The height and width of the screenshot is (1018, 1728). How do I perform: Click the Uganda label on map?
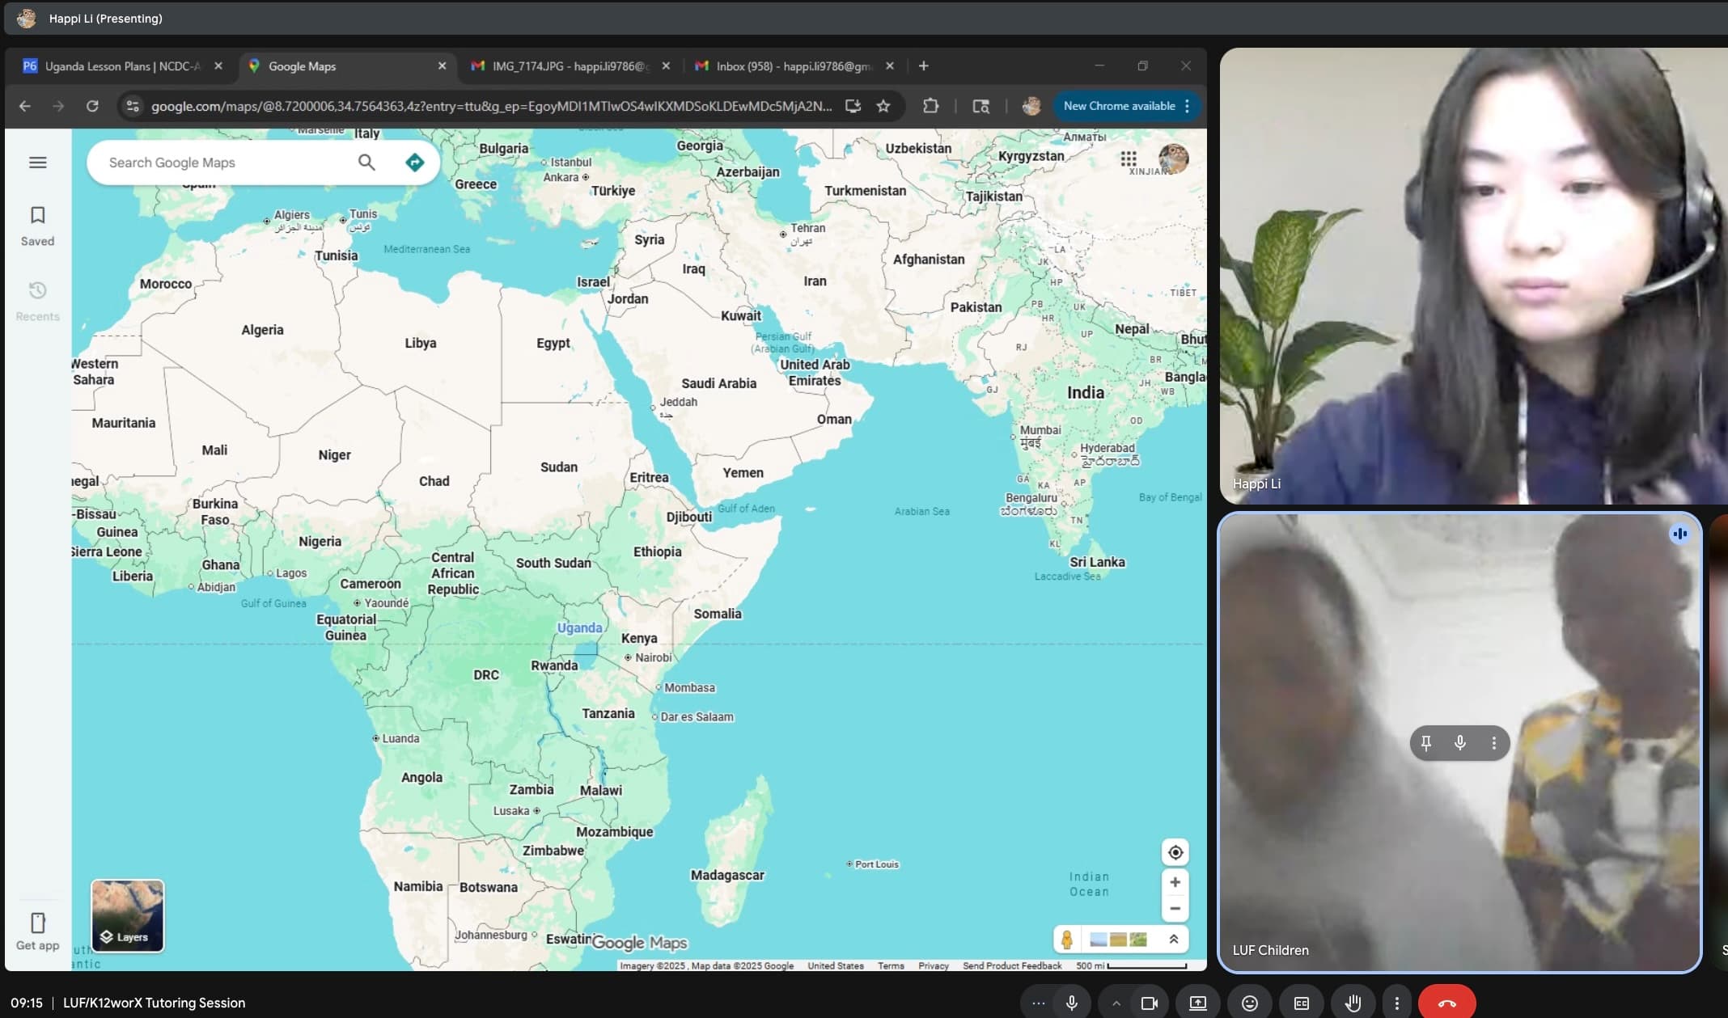coord(579,627)
